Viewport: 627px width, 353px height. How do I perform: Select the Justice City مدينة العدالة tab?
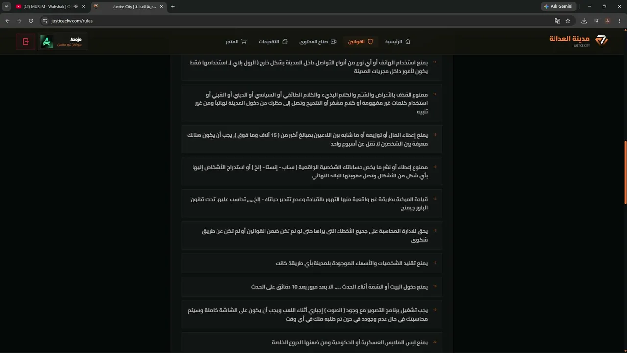coord(128,6)
